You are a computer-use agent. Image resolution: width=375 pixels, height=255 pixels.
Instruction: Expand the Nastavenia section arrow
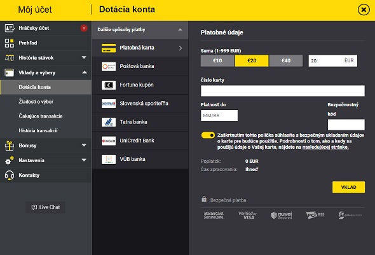pyautogui.click(x=84, y=160)
